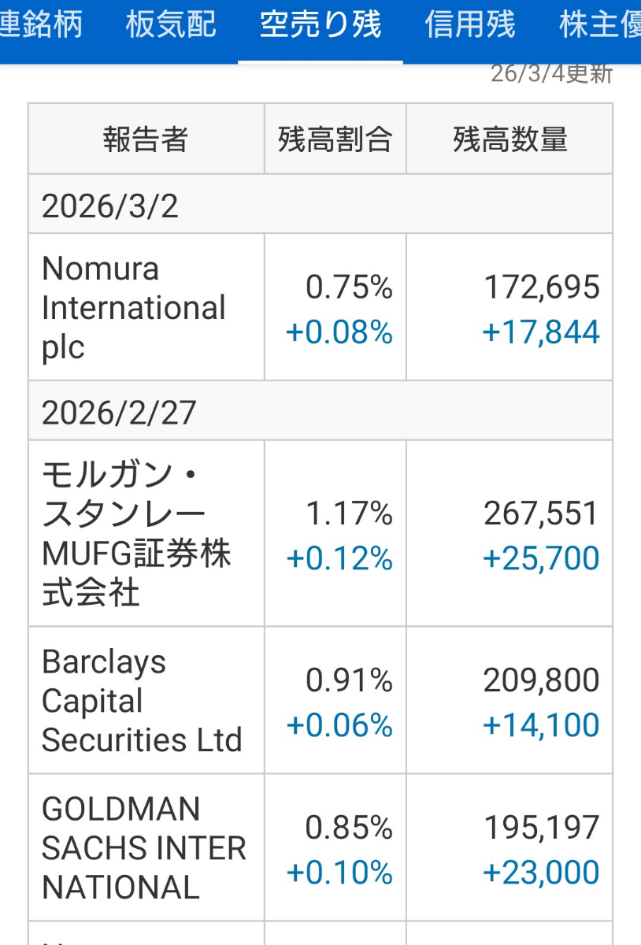This screenshot has width=641, height=945.
Task: Click the 26/3/4更新 update timestamp
Action: pos(550,74)
